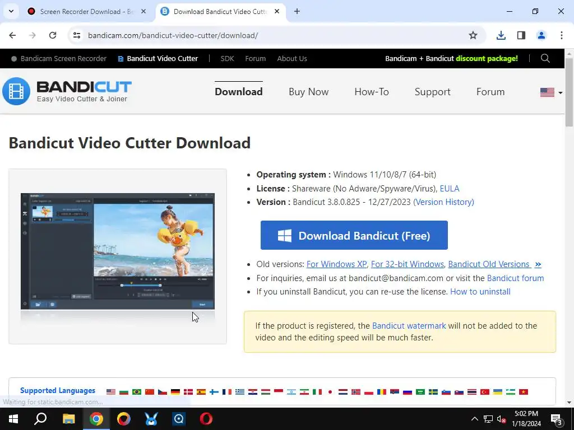Image resolution: width=574 pixels, height=430 pixels.
Task: Select the French flag language
Action: pyautogui.click(x=227, y=392)
